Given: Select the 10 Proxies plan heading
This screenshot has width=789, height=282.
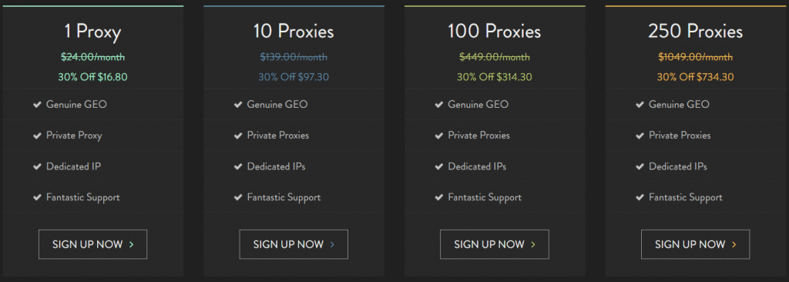Looking at the screenshot, I should [294, 32].
